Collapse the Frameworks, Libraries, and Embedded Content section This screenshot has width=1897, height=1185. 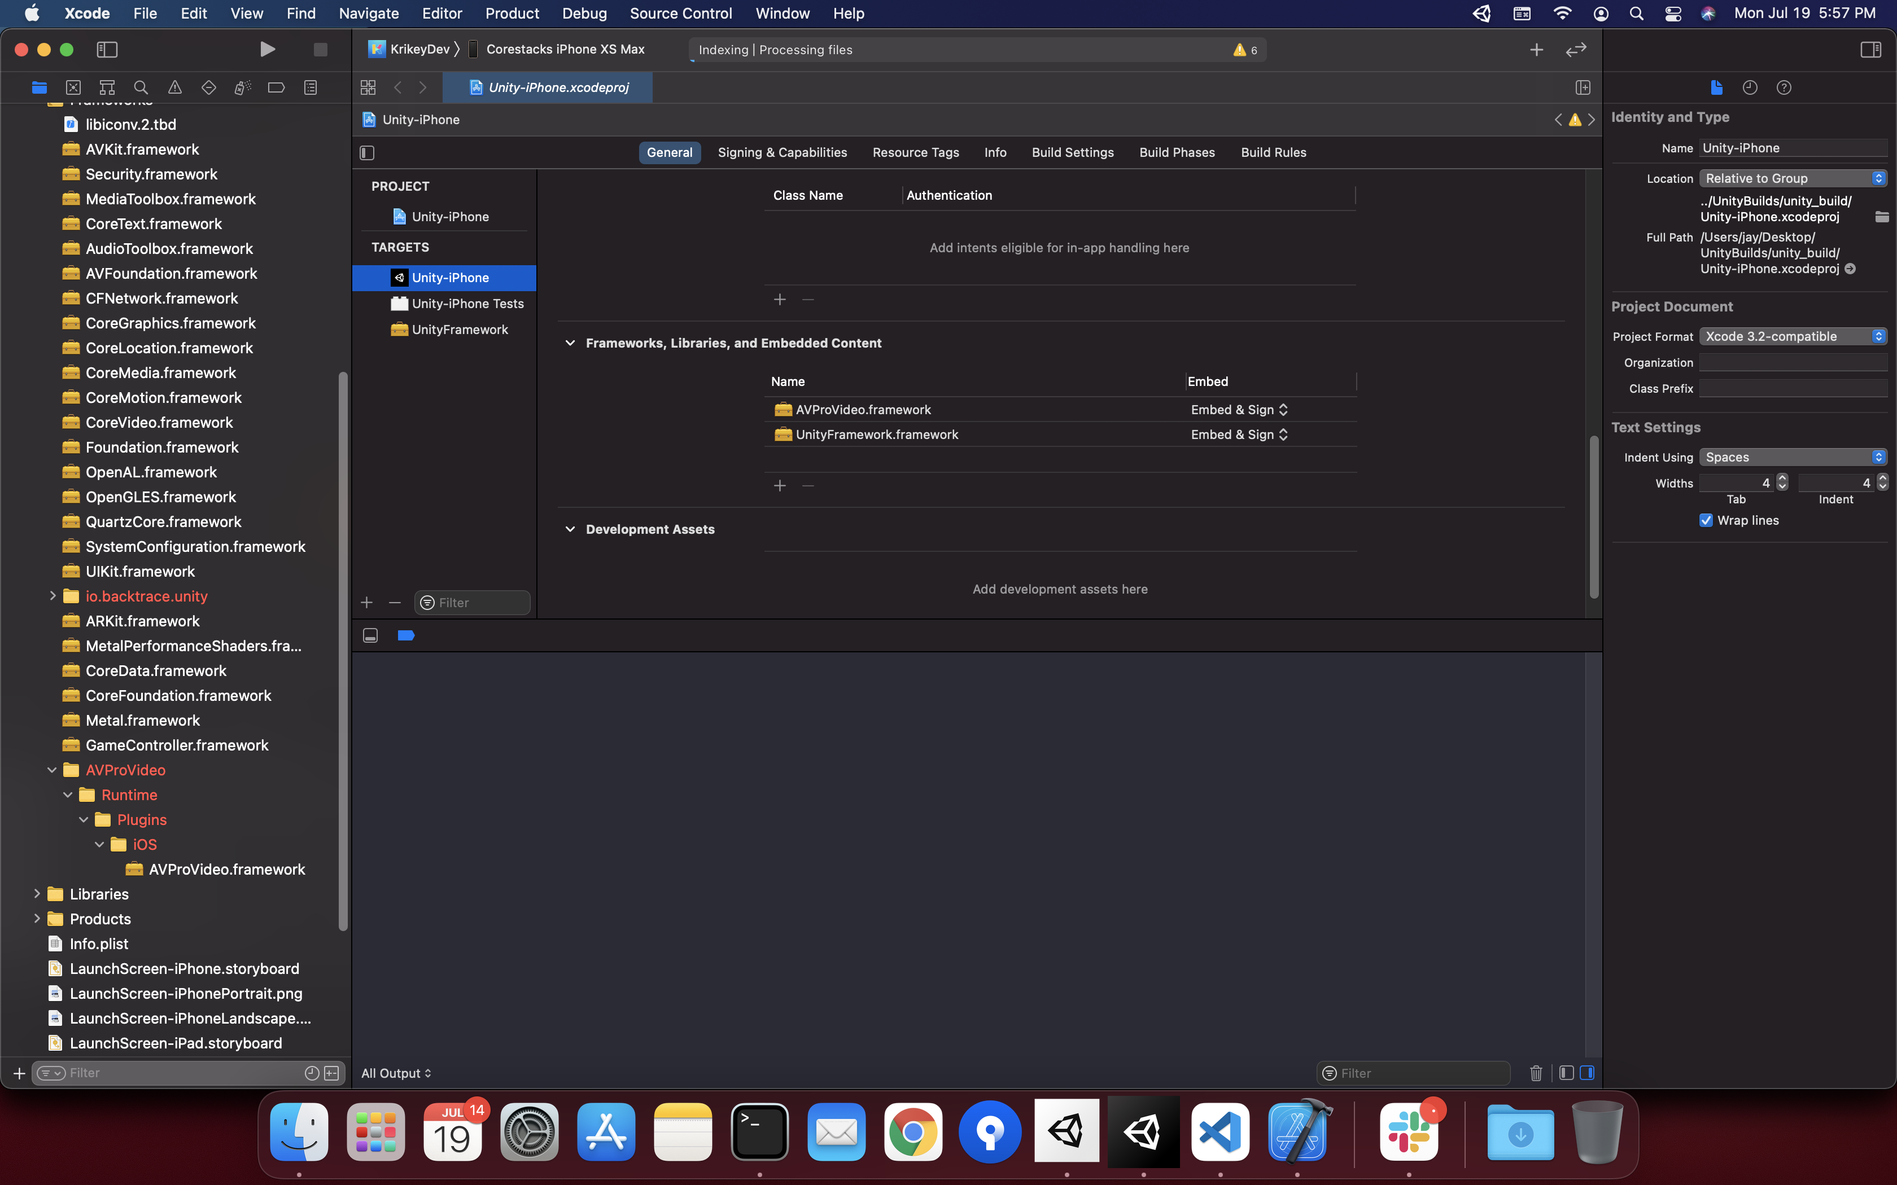click(x=571, y=343)
